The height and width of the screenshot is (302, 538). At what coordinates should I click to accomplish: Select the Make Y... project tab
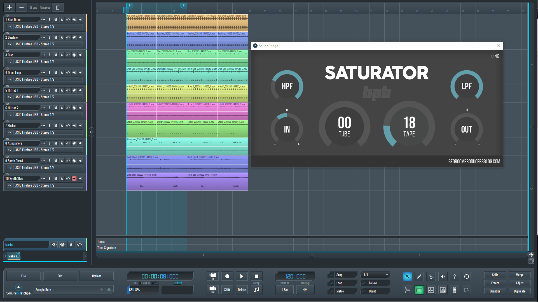click(13, 256)
